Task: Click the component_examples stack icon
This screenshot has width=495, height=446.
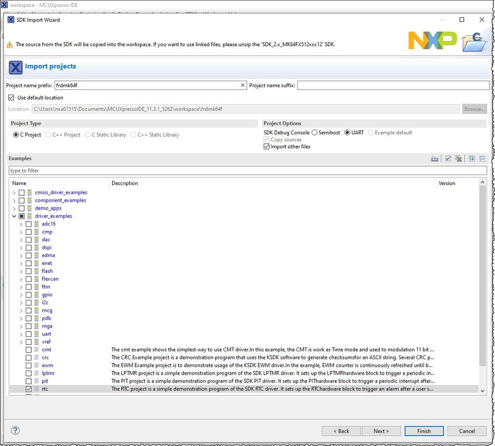Action: (29, 200)
